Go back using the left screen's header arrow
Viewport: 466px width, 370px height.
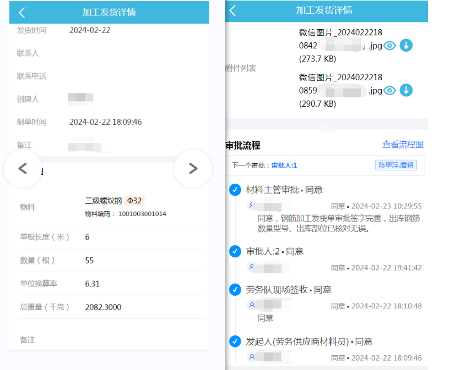(x=22, y=12)
